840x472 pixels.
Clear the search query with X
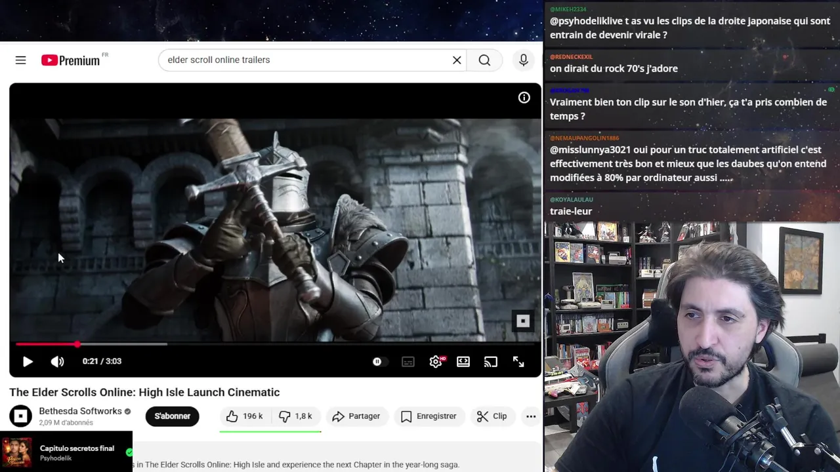pos(457,60)
